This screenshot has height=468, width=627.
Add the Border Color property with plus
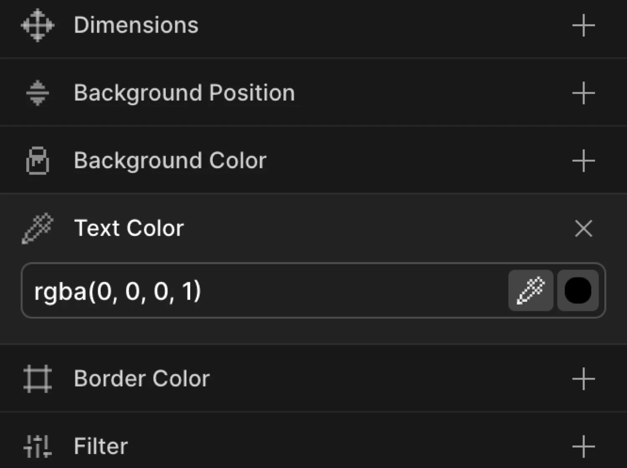pyautogui.click(x=584, y=378)
